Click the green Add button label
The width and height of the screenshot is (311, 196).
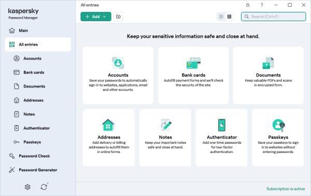(95, 17)
